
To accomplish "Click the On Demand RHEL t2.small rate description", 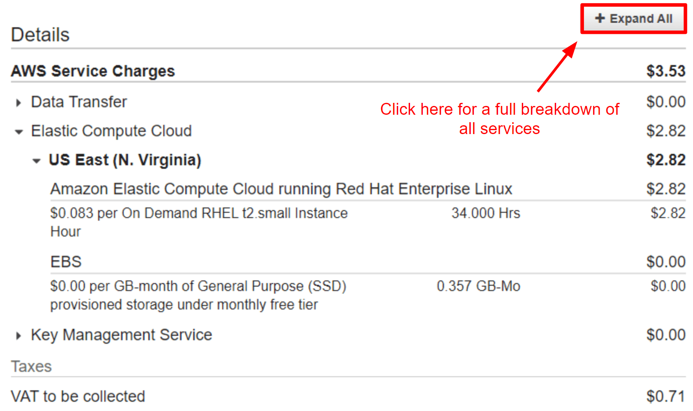I will click(199, 222).
